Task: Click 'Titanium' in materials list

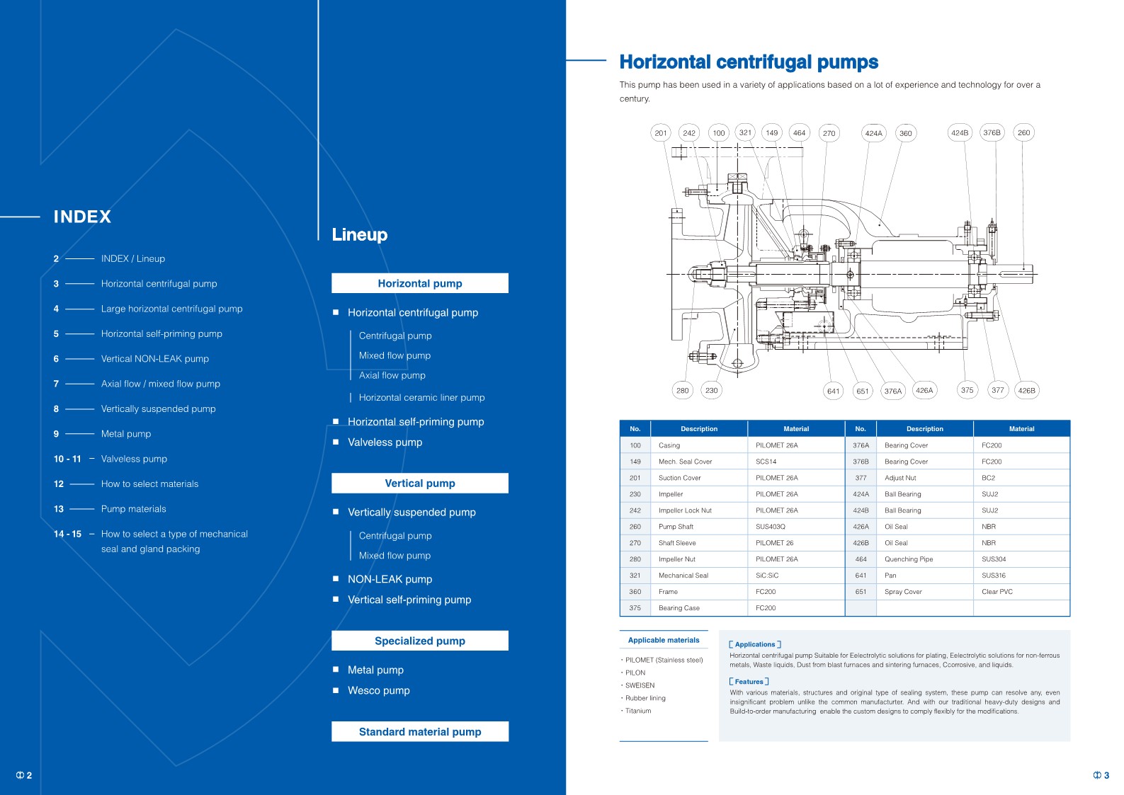Action: [638, 711]
